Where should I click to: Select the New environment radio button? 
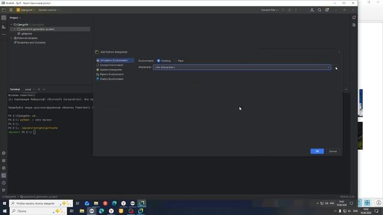[x=175, y=61]
